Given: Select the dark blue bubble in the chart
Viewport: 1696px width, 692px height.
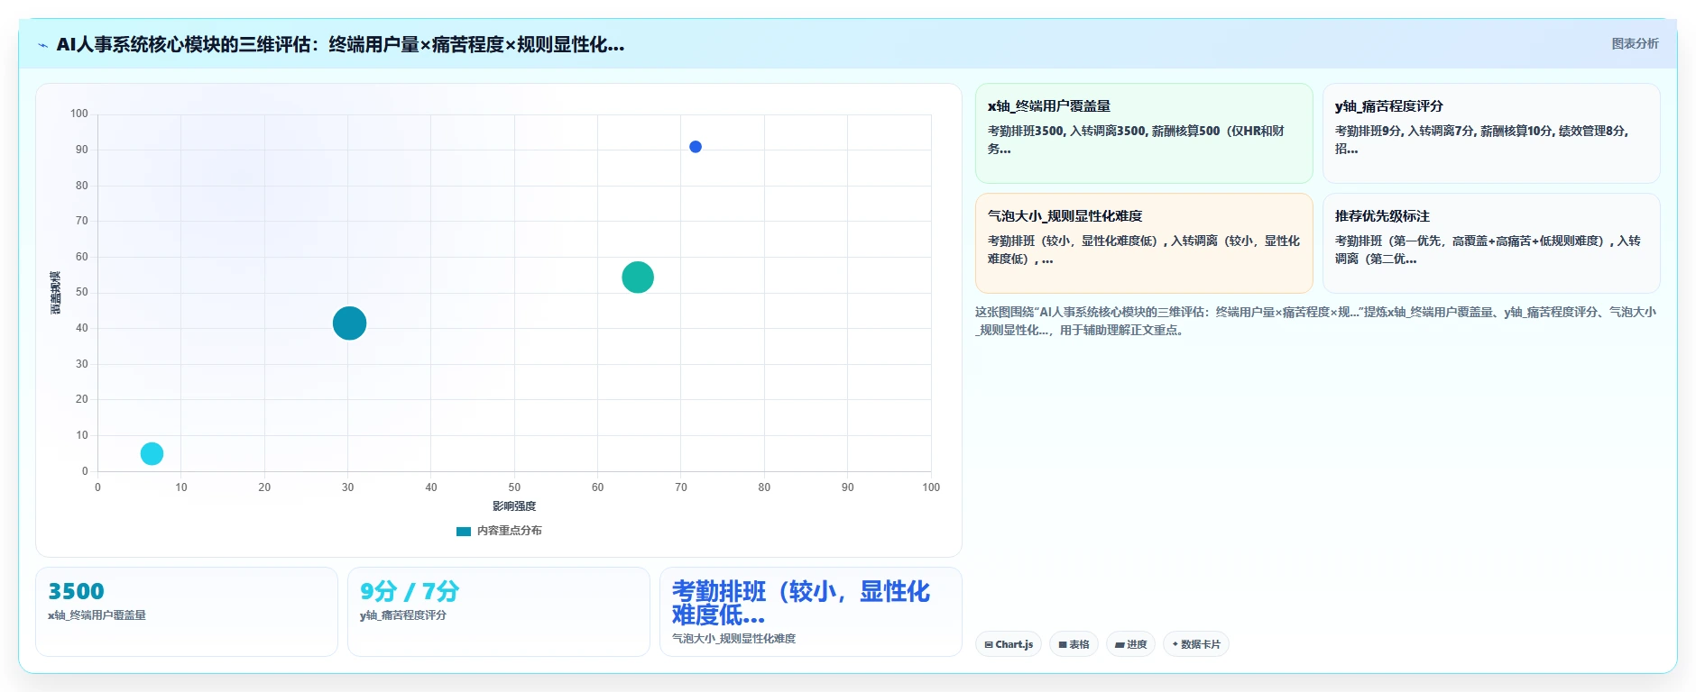Looking at the screenshot, I should click(x=696, y=147).
